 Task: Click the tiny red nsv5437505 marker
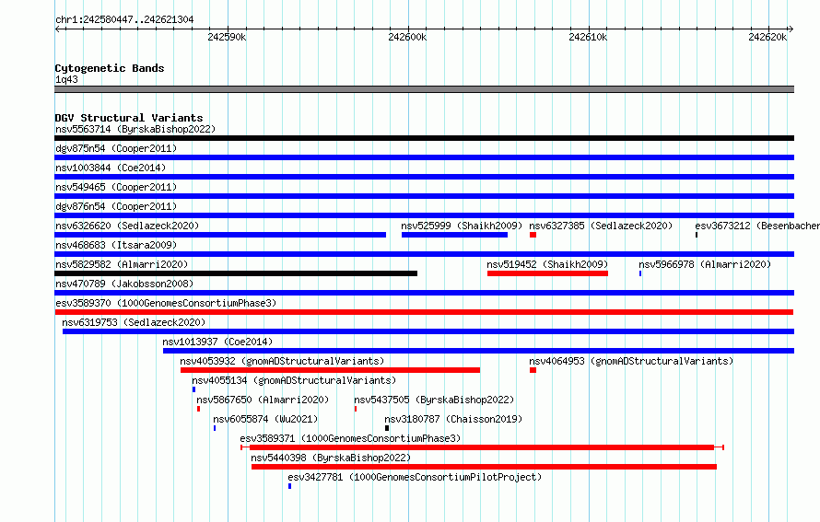(356, 409)
